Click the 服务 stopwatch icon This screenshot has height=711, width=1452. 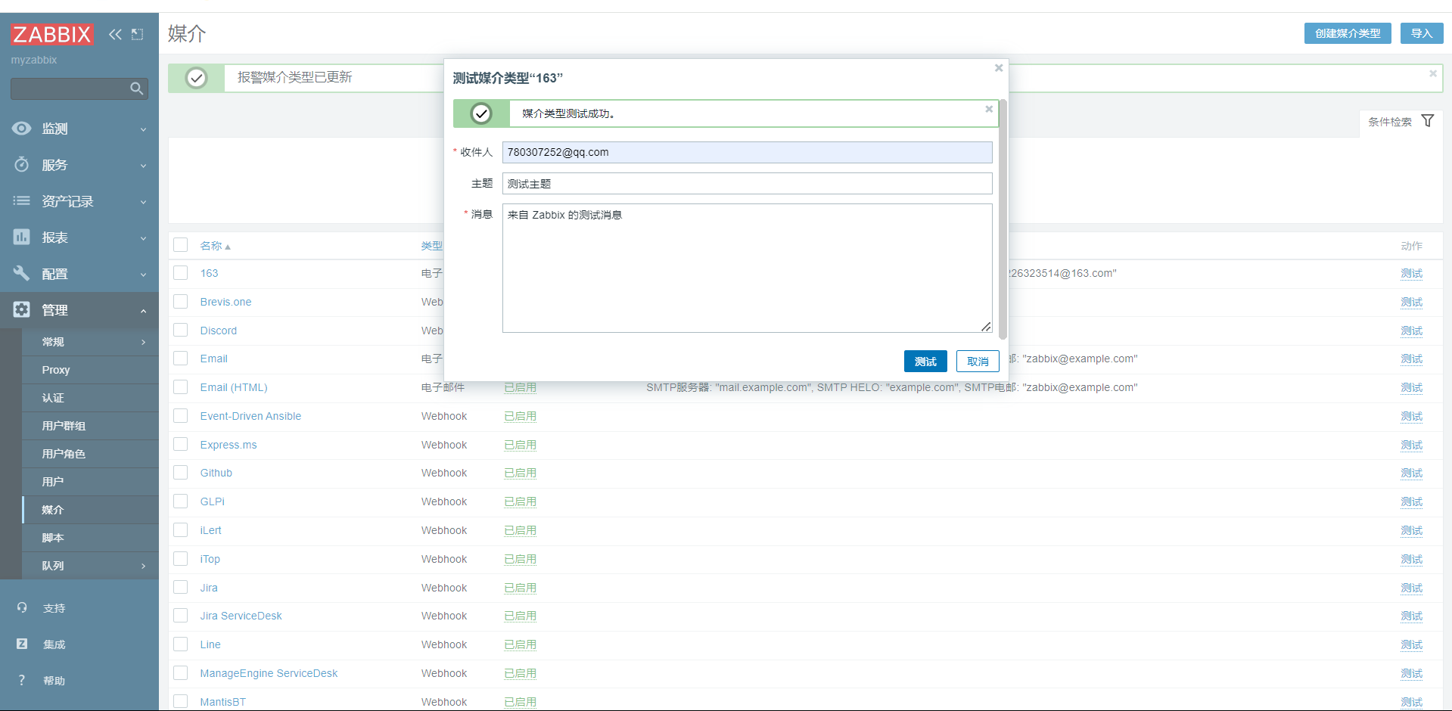pos(21,165)
